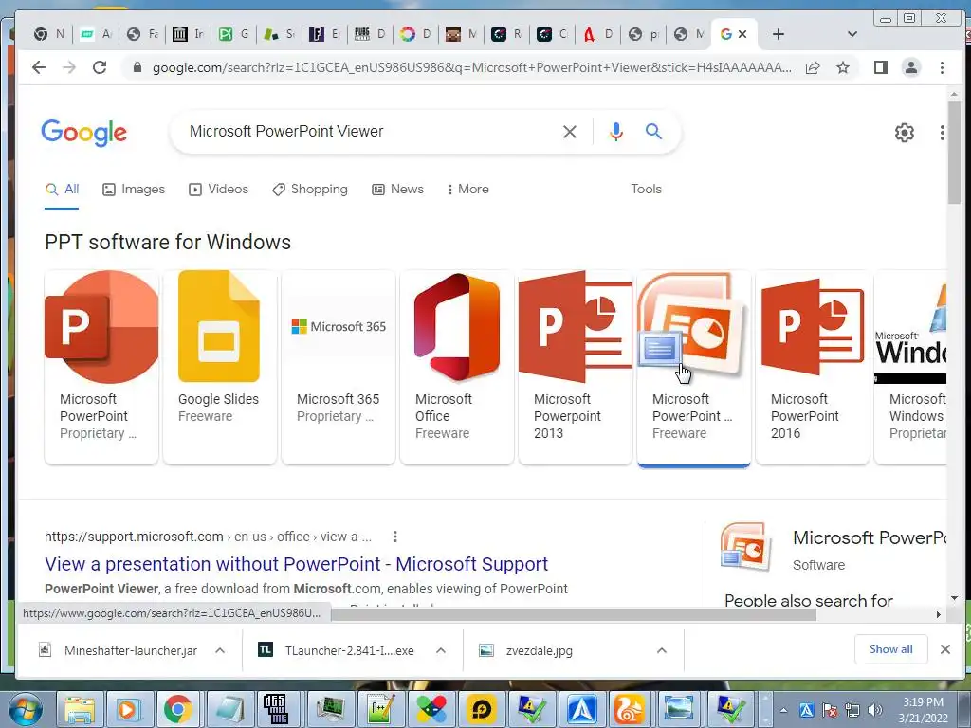This screenshot has height=728, width=971.
Task: Open the Google Slides card
Action: (x=220, y=367)
